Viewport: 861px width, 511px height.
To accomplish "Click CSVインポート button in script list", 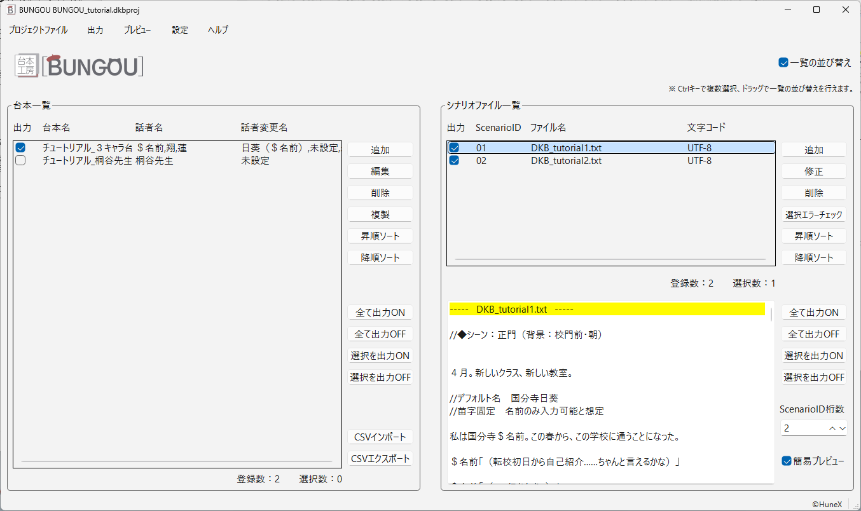I will click(x=380, y=437).
